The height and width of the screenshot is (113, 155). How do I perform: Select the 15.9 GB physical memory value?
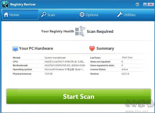point(49,74)
